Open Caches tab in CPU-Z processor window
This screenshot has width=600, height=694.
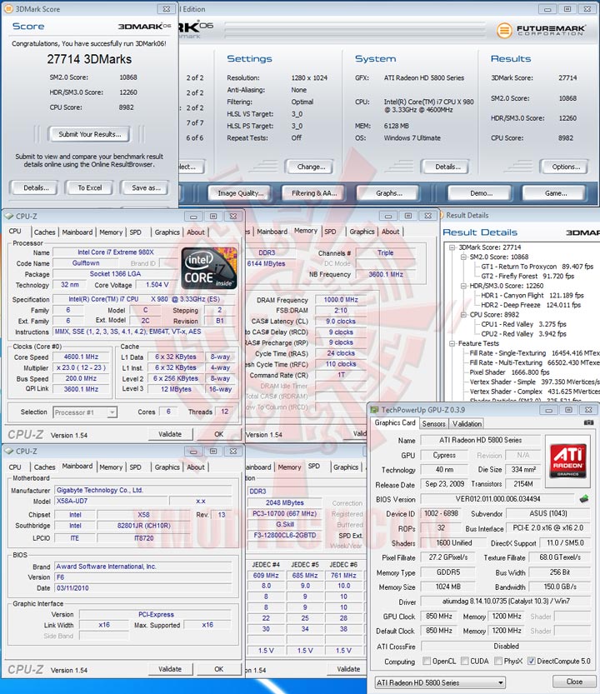[45, 232]
